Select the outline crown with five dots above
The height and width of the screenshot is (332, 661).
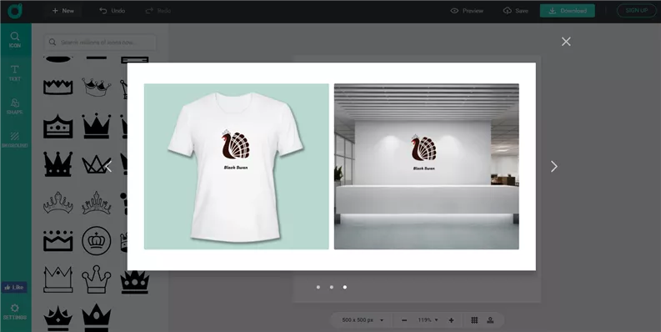click(58, 241)
